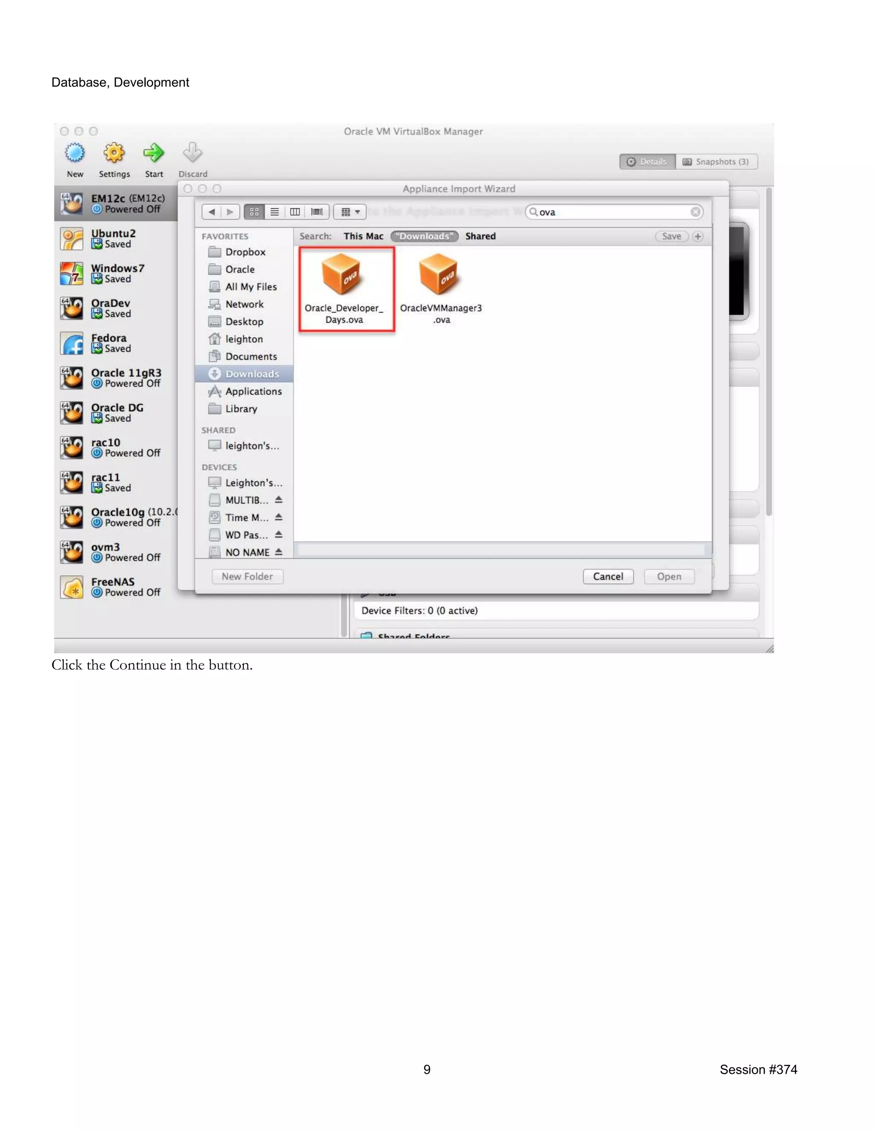Eject the MULTIB volume
874x1131 pixels.
[x=279, y=500]
